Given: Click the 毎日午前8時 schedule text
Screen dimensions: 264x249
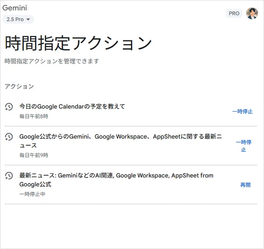Looking at the screenshot, I should coord(34,116).
